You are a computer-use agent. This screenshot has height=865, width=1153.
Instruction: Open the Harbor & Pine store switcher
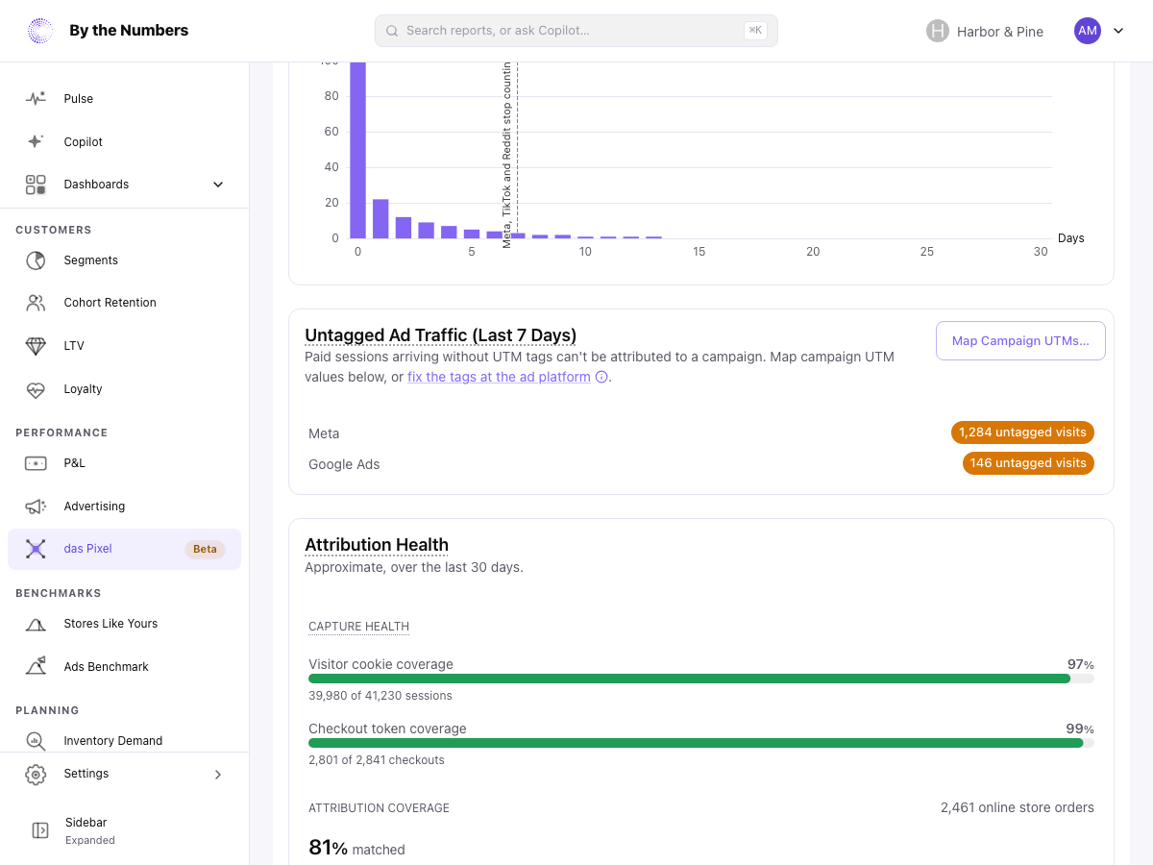(x=985, y=31)
